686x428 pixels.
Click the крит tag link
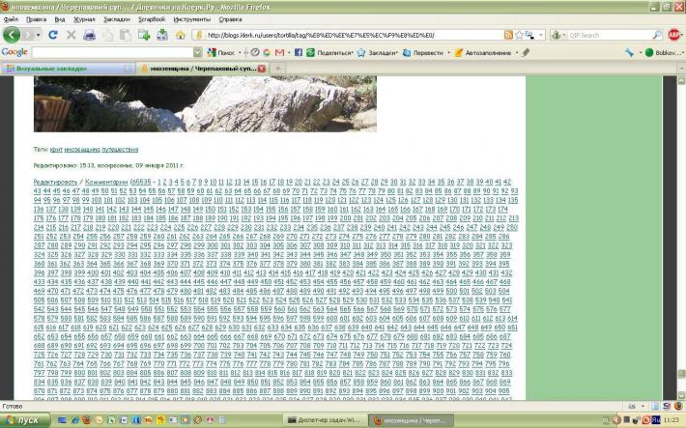(56, 150)
